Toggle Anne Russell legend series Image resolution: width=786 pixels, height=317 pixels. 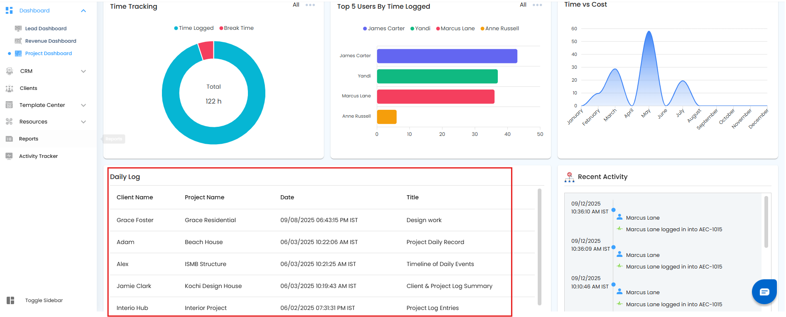point(500,29)
